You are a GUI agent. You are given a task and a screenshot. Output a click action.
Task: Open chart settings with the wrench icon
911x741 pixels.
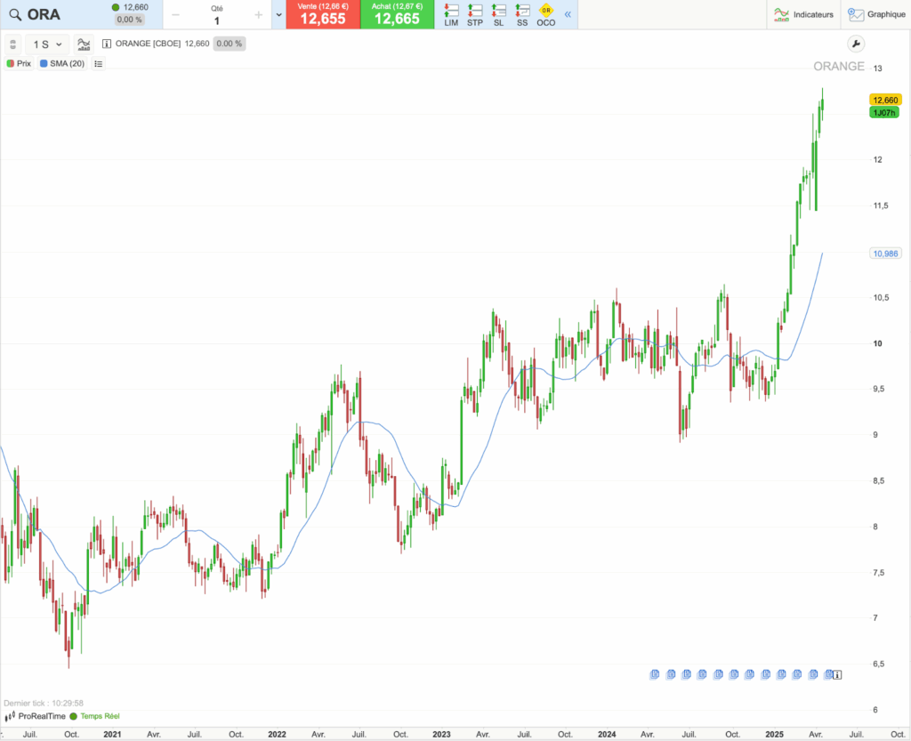point(856,44)
